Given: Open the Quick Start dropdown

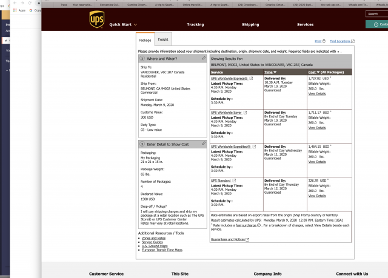Looking at the screenshot, I should point(123,24).
